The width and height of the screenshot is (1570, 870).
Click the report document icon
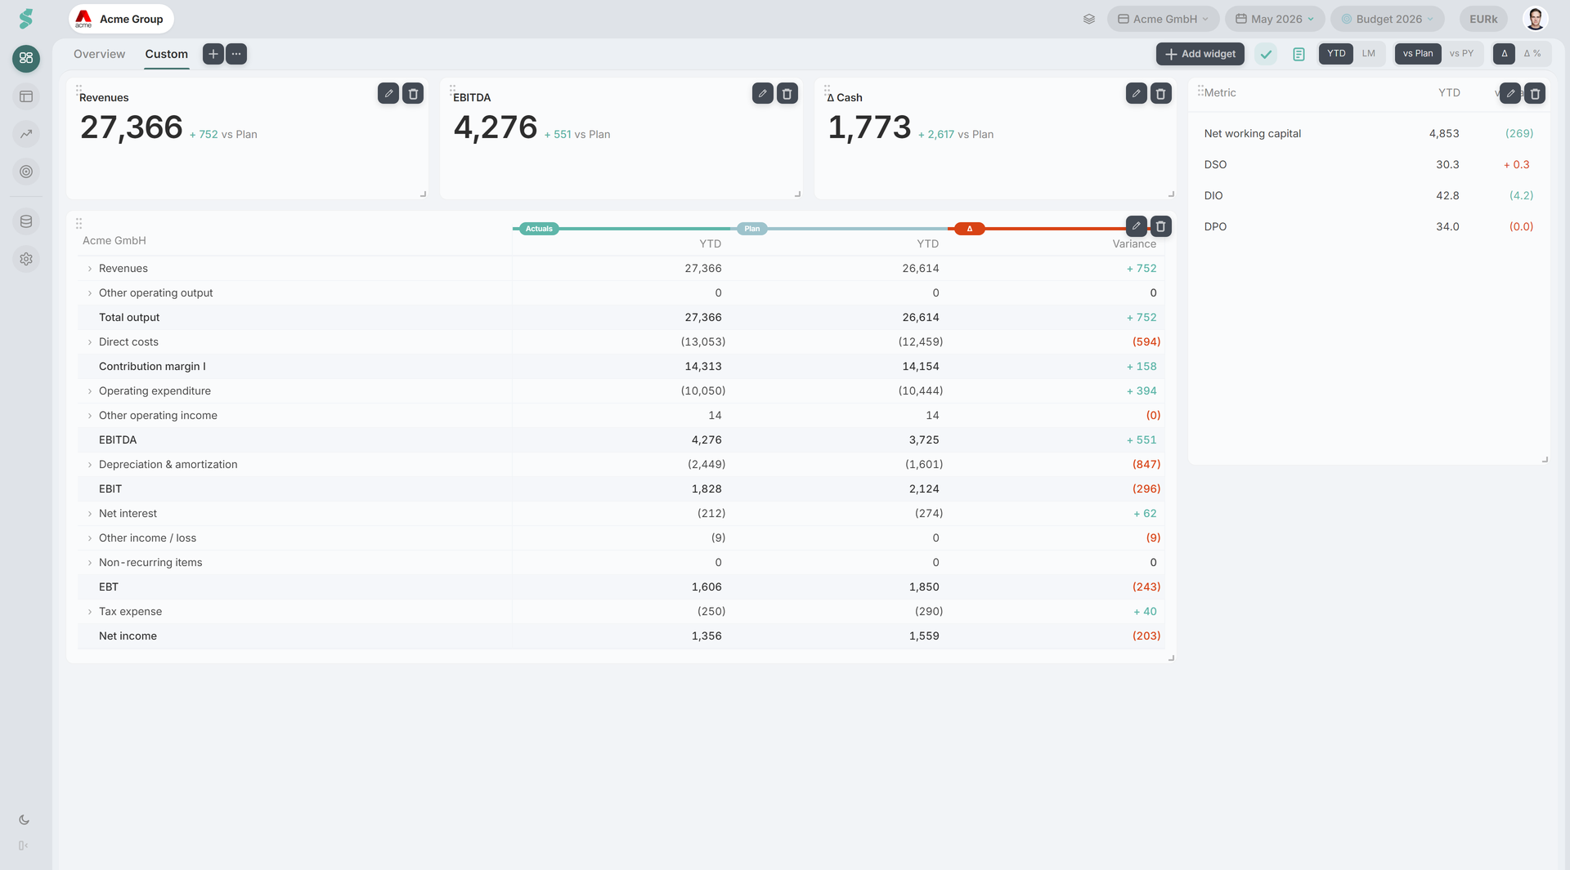[x=1299, y=54]
